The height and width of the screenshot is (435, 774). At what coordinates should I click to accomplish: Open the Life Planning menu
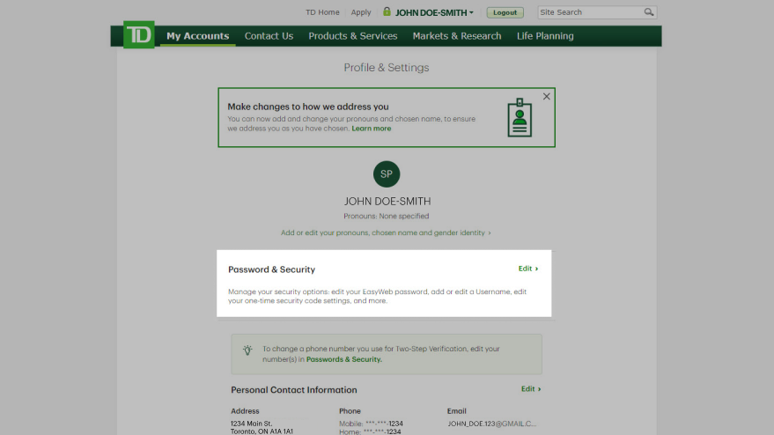coord(545,36)
